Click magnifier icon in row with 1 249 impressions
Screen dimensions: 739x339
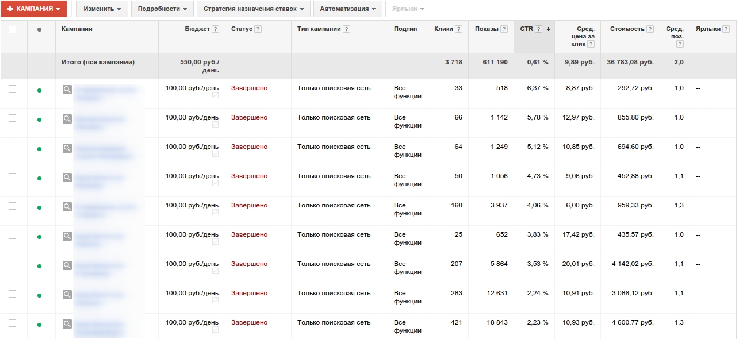(67, 148)
